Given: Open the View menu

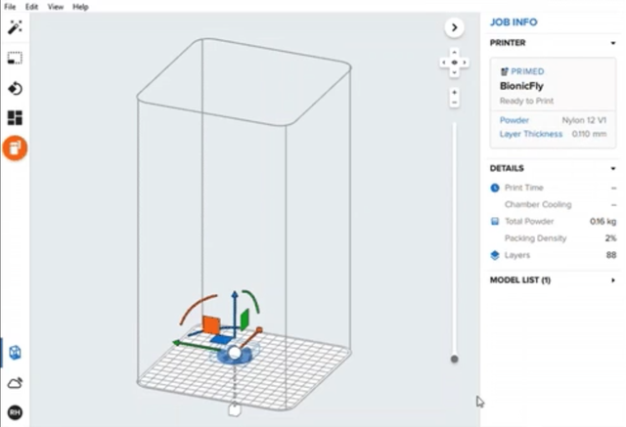Looking at the screenshot, I should (x=56, y=7).
